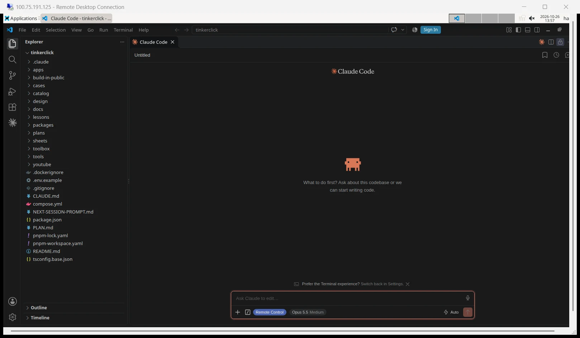Image resolution: width=580 pixels, height=338 pixels.
Task: Click the Ask Claude to edit input
Action: click(x=348, y=298)
